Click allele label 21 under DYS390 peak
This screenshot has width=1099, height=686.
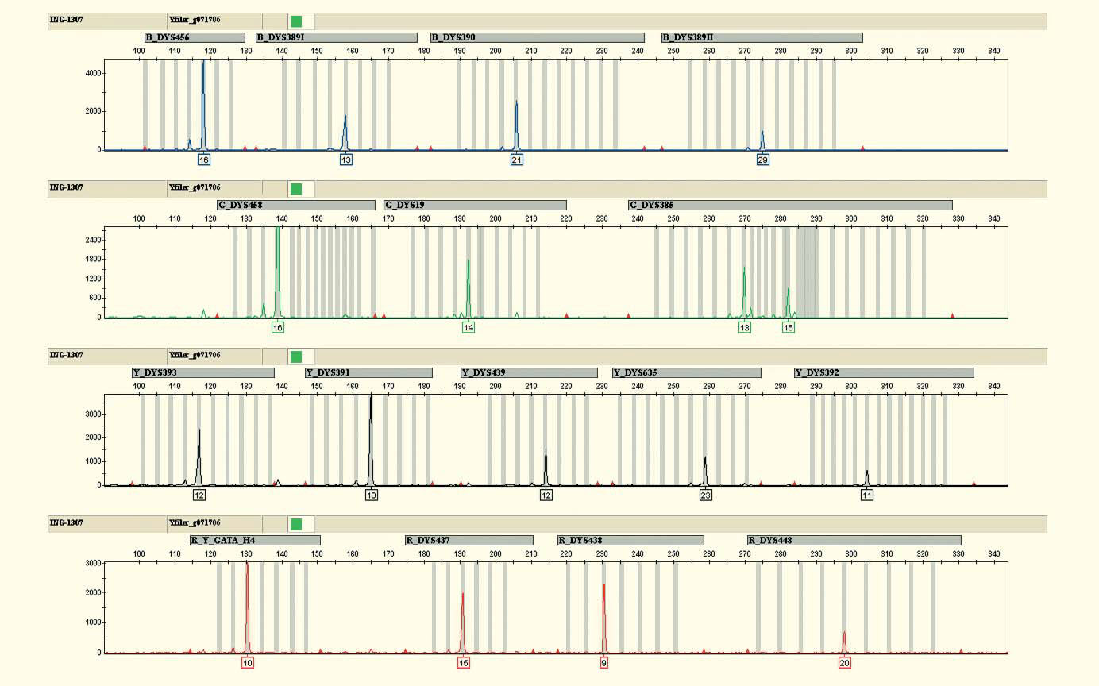[x=517, y=160]
